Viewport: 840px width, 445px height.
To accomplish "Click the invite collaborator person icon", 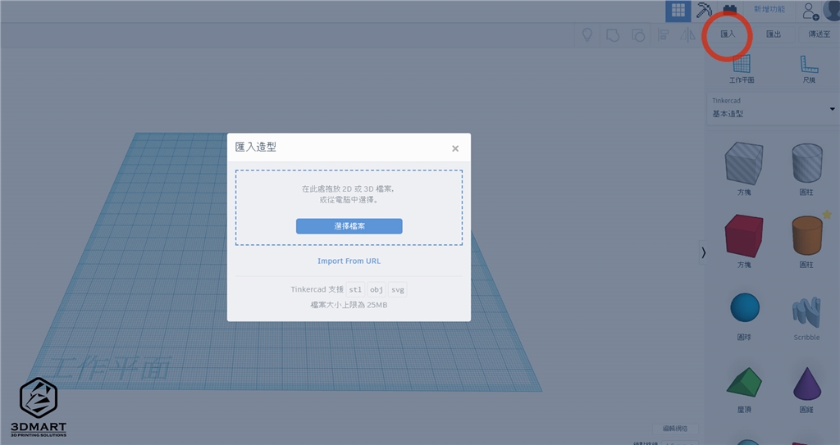I will point(810,11).
